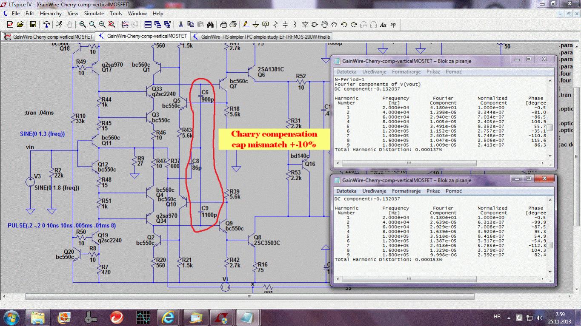Open the Windows Start menu
This screenshot has height=326, width=581.
11,317
